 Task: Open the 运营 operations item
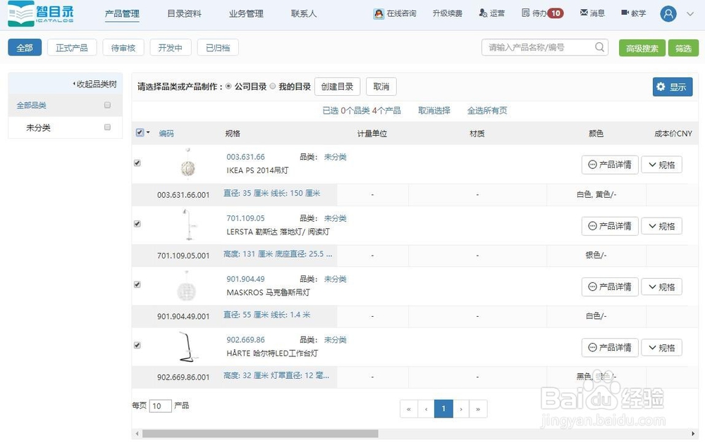pos(492,13)
